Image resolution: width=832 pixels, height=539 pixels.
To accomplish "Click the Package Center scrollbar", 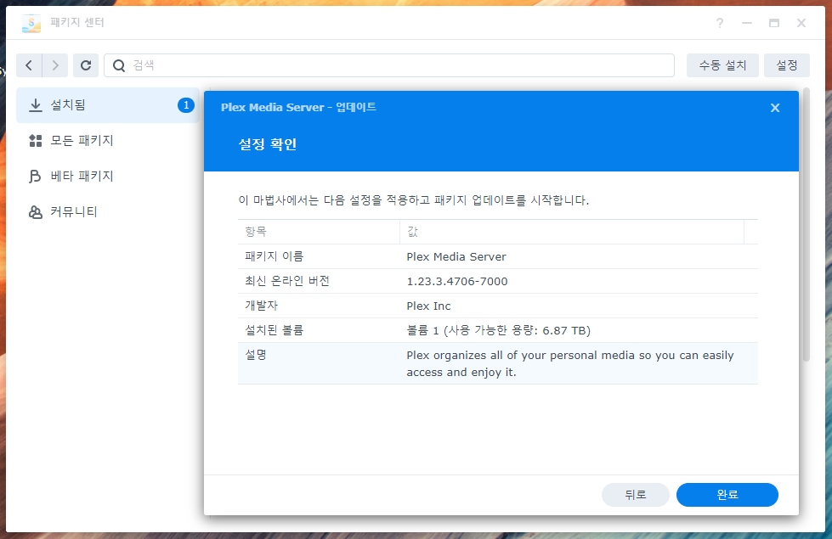I will [x=806, y=225].
